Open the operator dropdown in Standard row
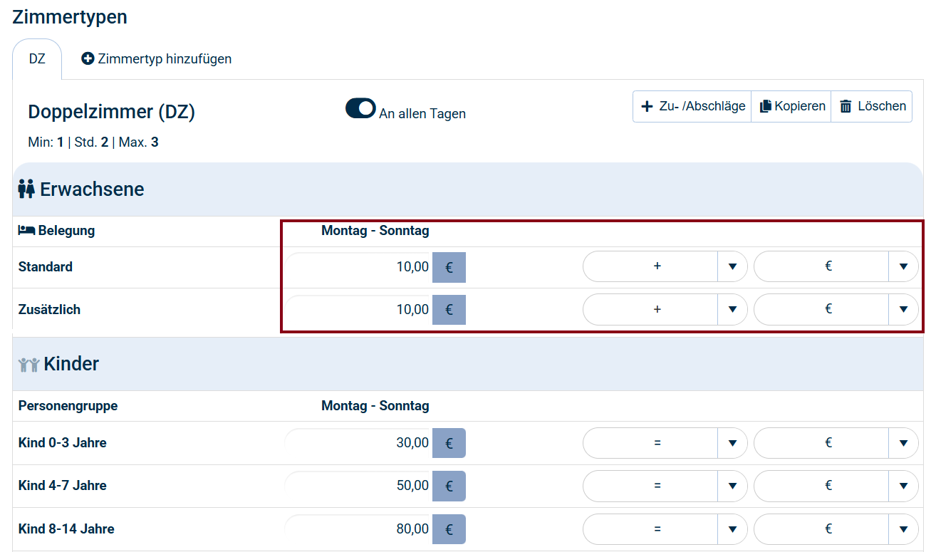The image size is (931, 552). (732, 267)
